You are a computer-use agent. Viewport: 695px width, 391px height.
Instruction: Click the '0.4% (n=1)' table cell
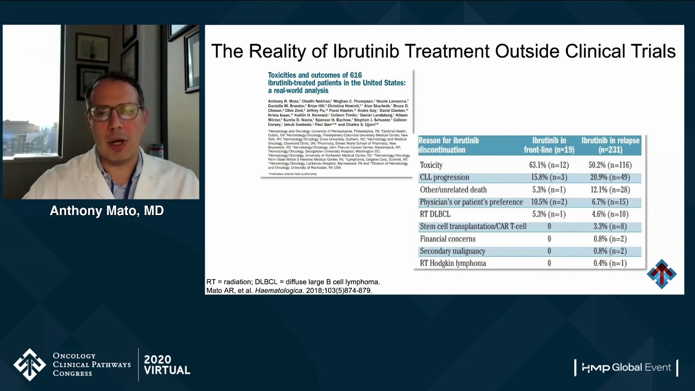[610, 263]
